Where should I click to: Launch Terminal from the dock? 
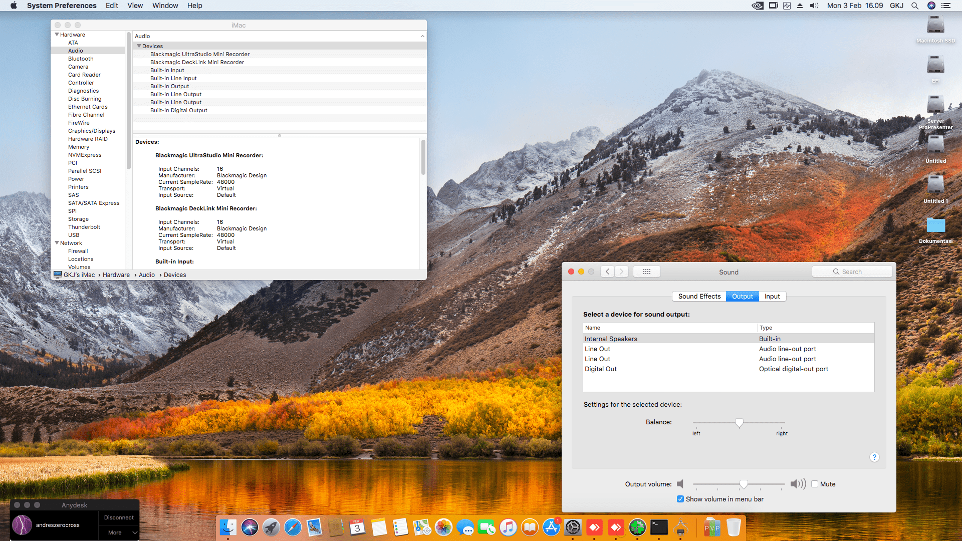pyautogui.click(x=659, y=527)
